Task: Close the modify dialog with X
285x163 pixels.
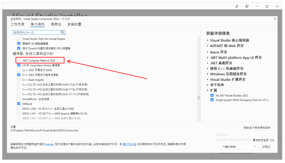Action: click(x=275, y=19)
